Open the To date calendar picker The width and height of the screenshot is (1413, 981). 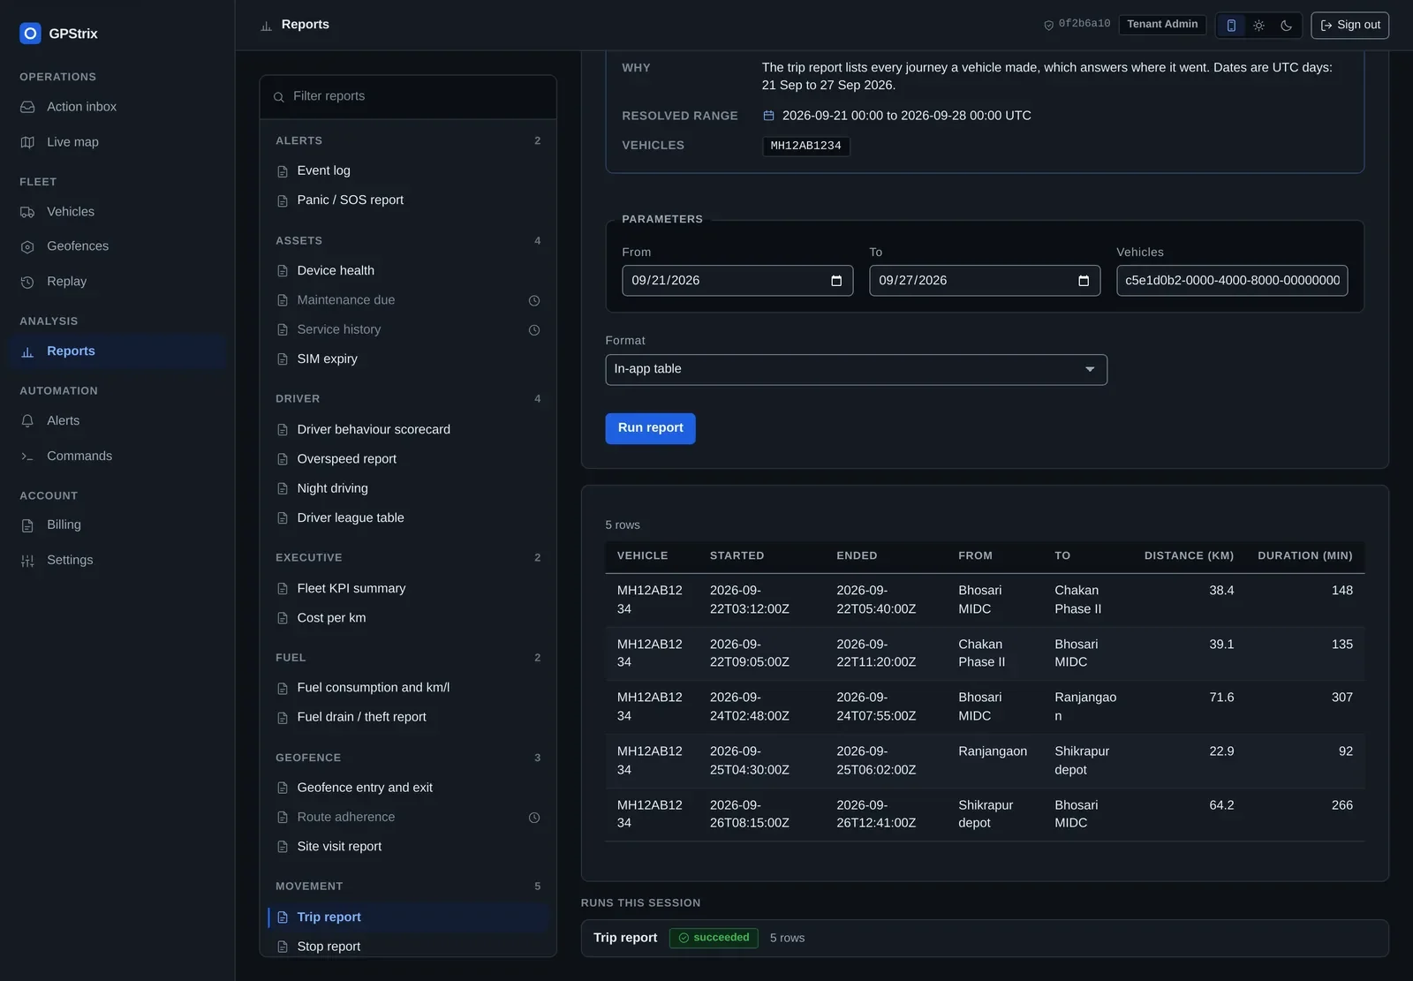[x=1084, y=281]
